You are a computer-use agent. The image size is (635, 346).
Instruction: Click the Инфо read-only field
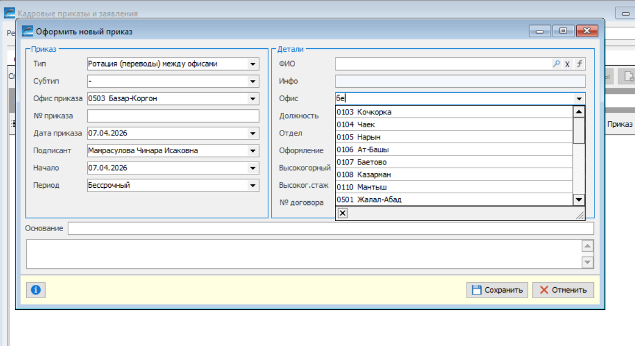click(x=460, y=81)
